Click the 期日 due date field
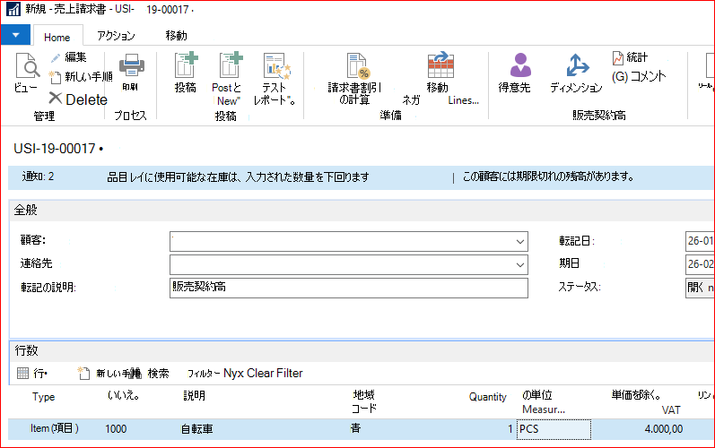 click(x=700, y=264)
